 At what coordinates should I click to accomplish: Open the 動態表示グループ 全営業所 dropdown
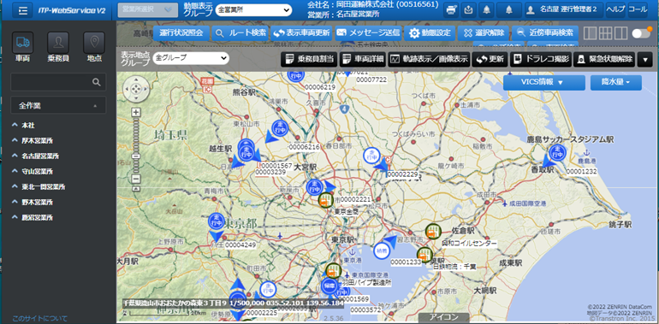pos(253,9)
